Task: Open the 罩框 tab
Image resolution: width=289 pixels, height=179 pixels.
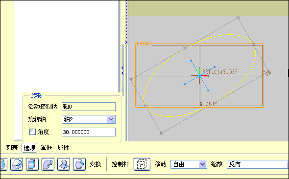Action: [x=46, y=148]
